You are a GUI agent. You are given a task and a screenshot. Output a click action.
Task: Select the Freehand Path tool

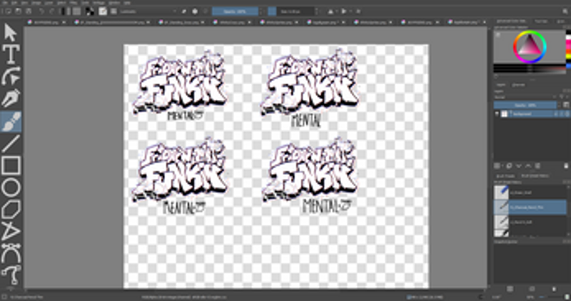tap(11, 275)
